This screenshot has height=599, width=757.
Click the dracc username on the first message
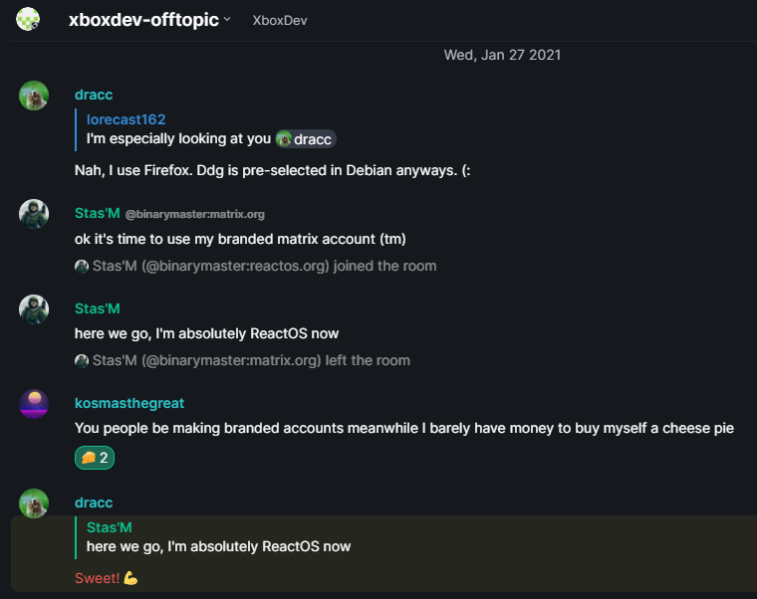point(94,95)
